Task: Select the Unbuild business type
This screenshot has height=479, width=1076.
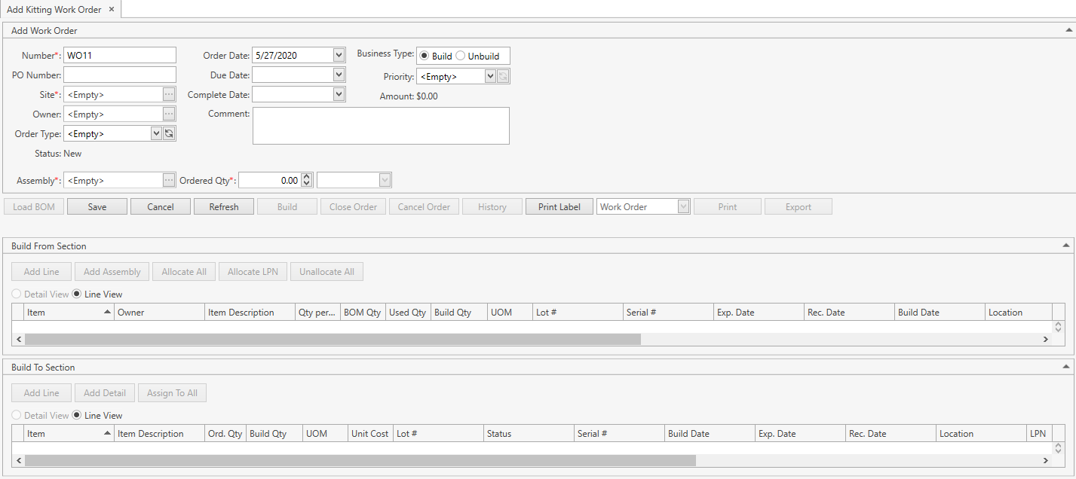Action: click(461, 56)
